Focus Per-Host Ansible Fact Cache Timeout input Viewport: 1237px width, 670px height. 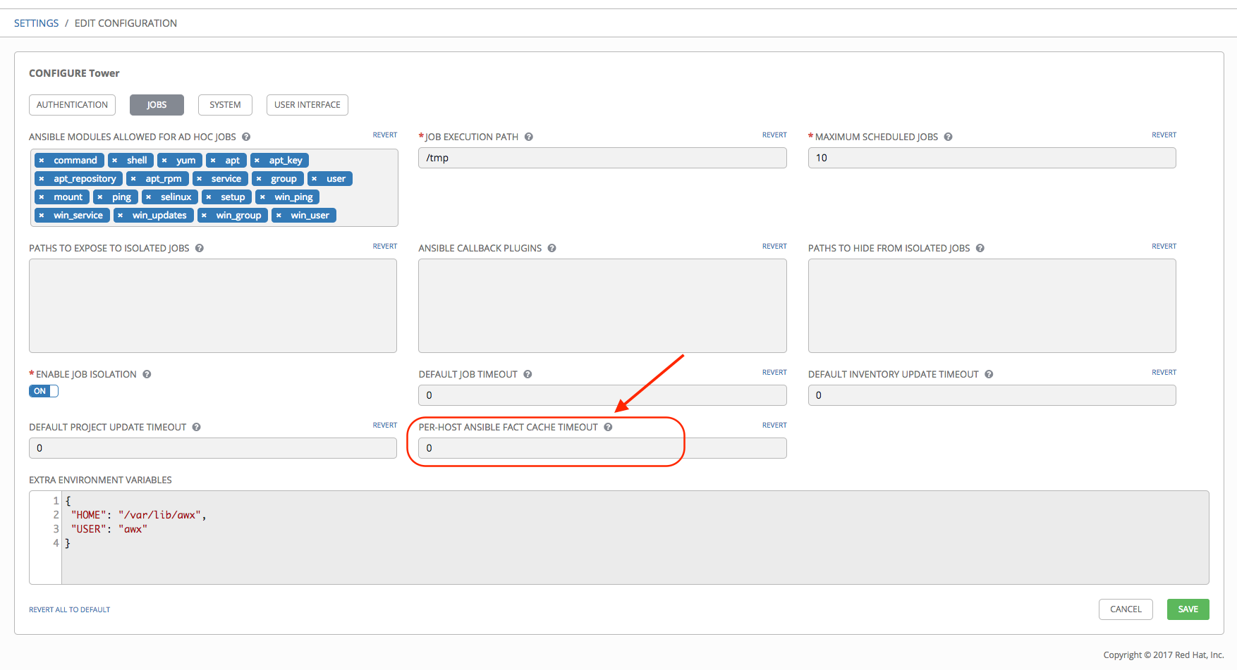point(602,448)
